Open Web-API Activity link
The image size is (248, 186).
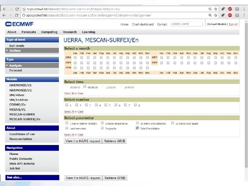coord(22,164)
